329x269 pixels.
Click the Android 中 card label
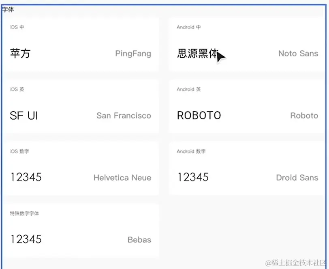coord(188,27)
